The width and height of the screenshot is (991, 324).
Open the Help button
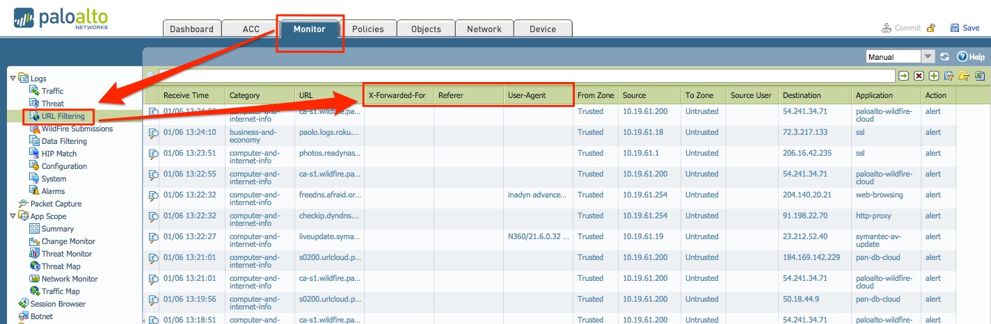coord(971,57)
